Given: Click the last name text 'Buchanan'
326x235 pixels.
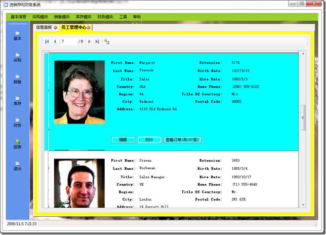Looking at the screenshot, I should coord(147,168).
